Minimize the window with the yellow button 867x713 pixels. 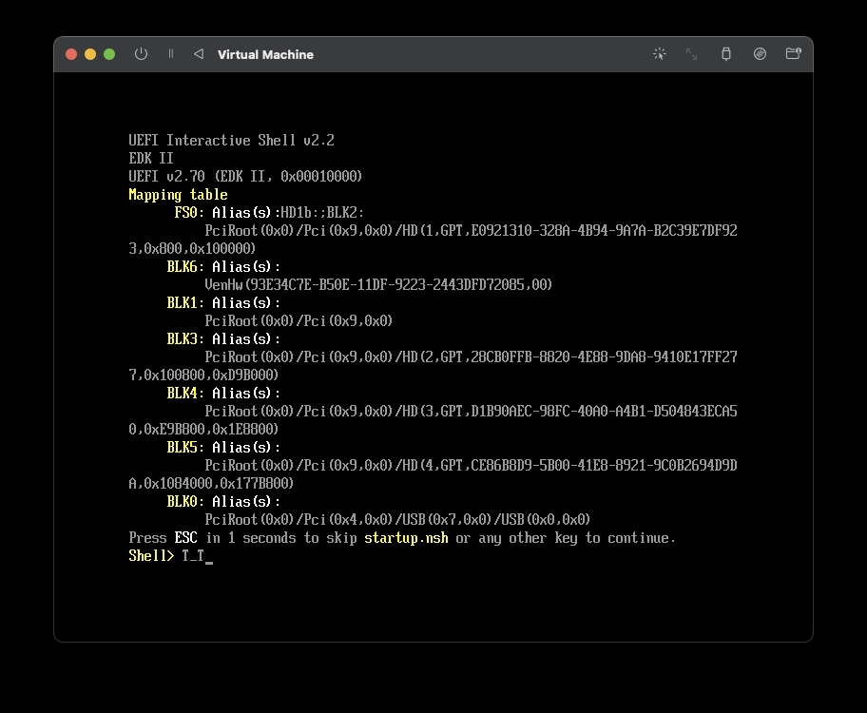tap(90, 54)
